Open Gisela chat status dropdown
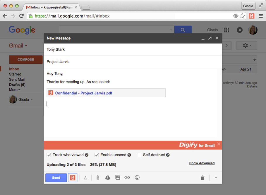The height and width of the screenshot is (195, 266). [x=32, y=100]
